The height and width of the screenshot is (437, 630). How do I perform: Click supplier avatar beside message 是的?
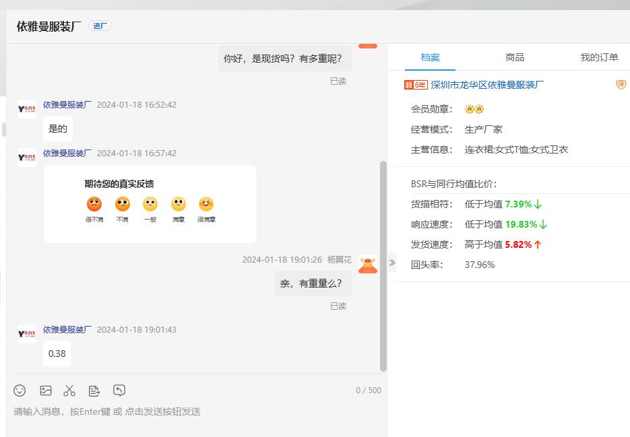[x=27, y=109]
